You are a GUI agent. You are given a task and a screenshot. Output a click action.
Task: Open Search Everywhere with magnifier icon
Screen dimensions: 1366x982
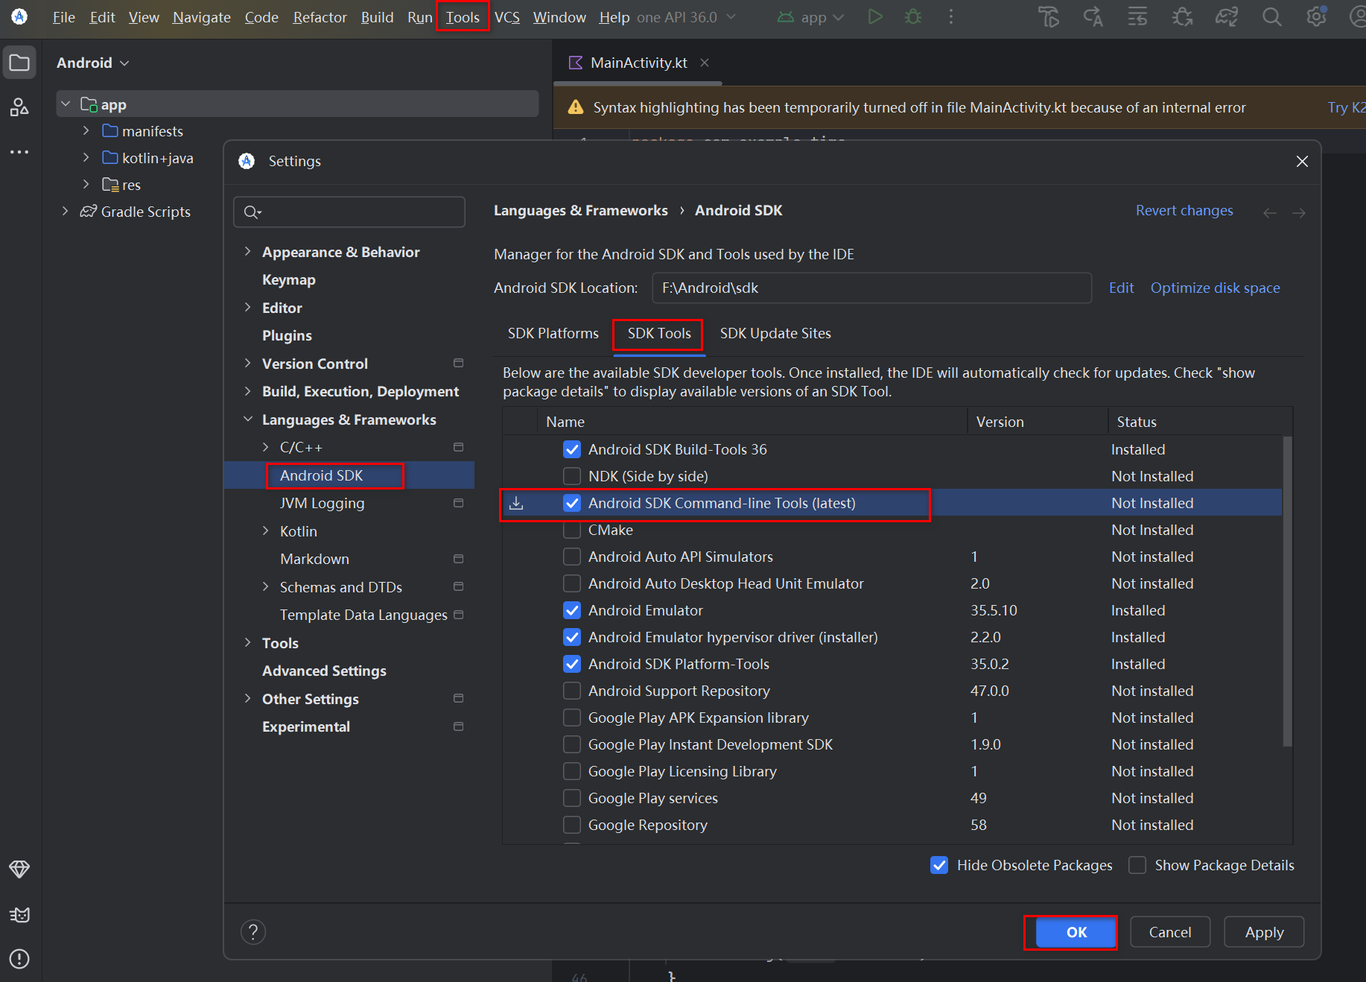(1271, 16)
